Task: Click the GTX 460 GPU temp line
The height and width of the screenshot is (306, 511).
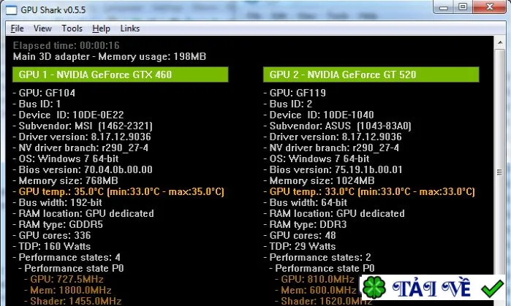Action: [x=118, y=191]
